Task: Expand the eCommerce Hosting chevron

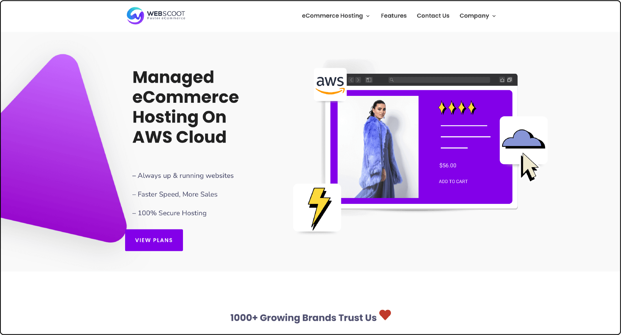Action: (368, 16)
